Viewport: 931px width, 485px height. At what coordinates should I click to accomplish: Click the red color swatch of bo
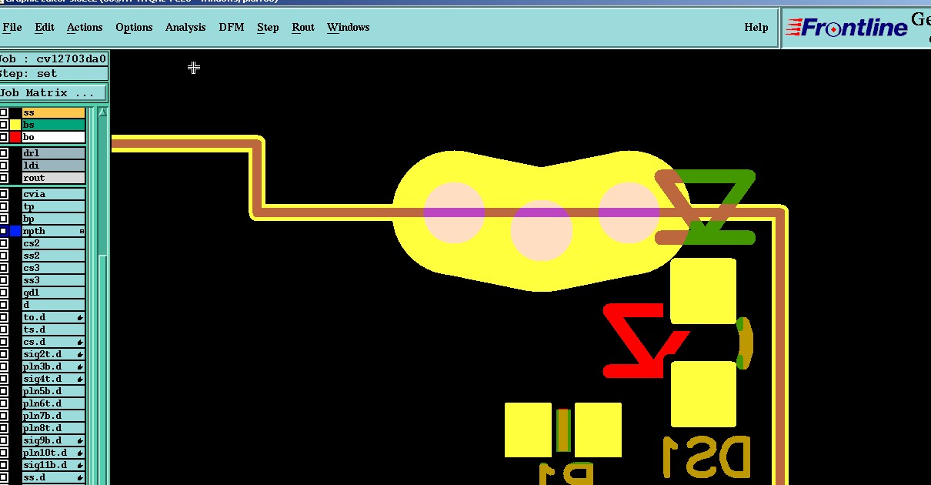(x=15, y=137)
